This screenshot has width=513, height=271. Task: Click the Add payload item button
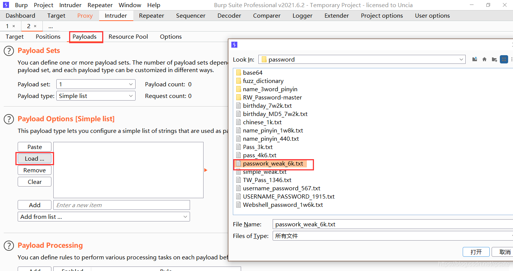point(35,205)
